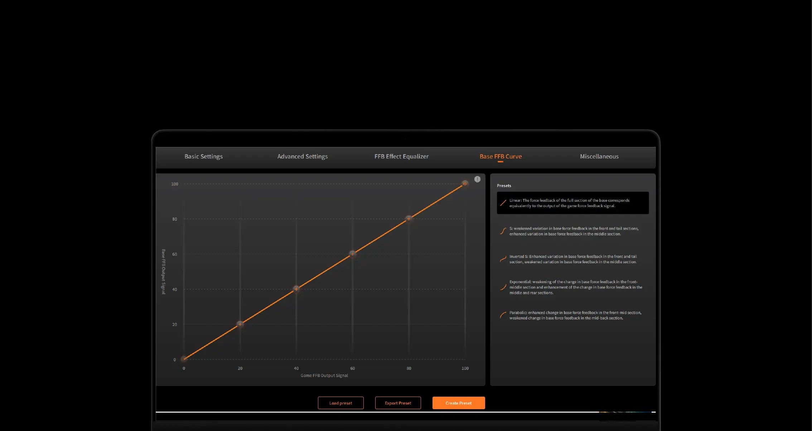Click the S curve preset icon

pyautogui.click(x=503, y=231)
